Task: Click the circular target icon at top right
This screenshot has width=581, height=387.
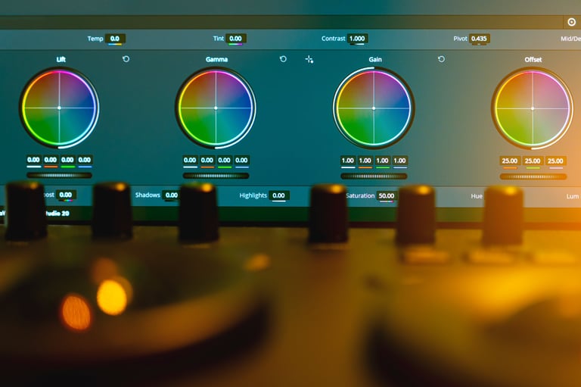Action: click(x=571, y=22)
